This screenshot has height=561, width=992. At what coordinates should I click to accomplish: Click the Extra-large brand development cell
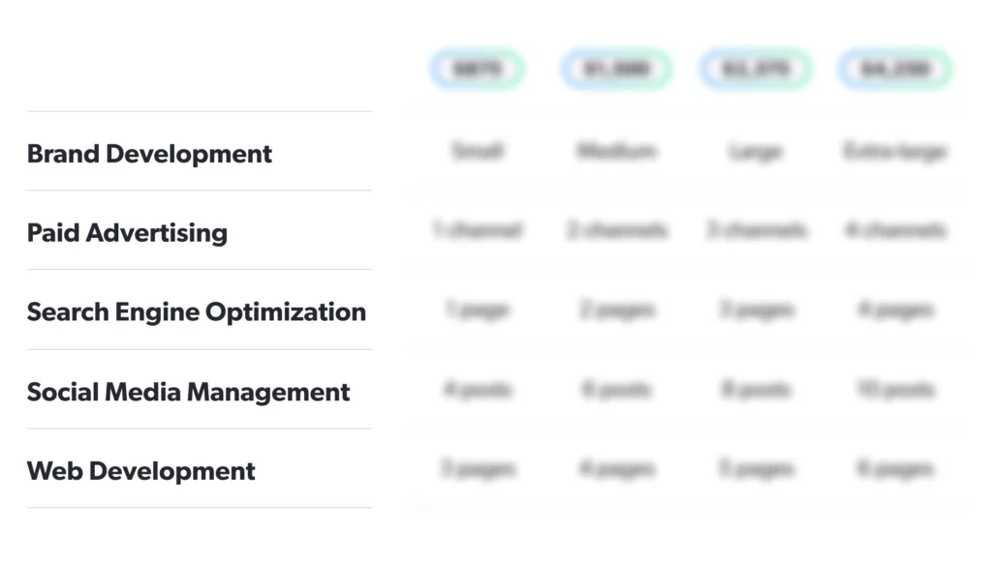click(x=895, y=152)
